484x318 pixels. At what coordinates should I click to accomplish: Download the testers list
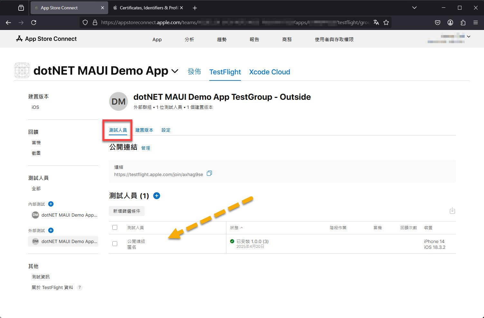(x=452, y=211)
